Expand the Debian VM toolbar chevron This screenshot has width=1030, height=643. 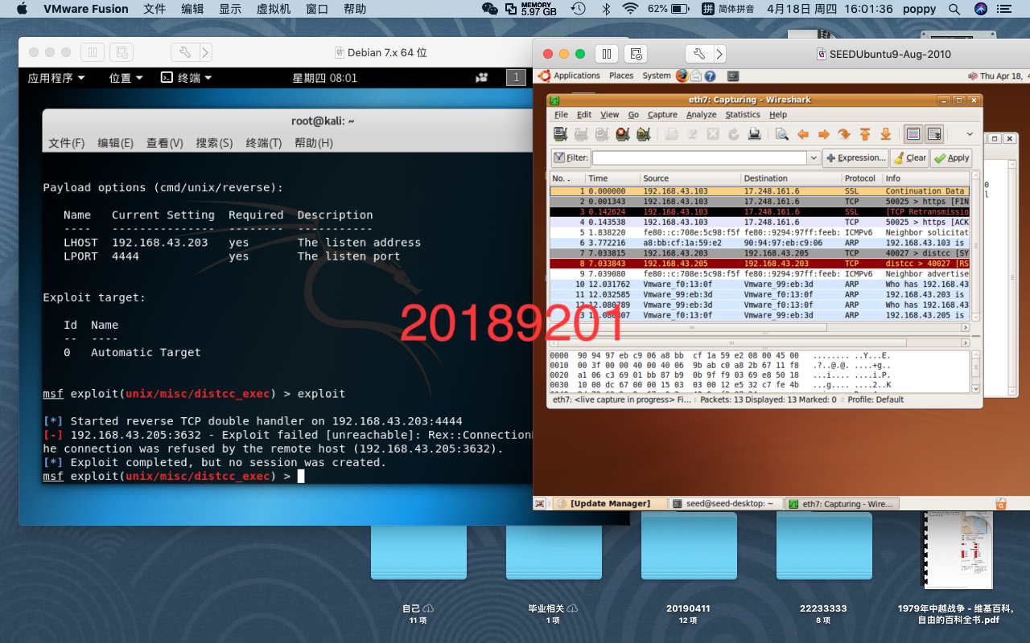pos(206,52)
